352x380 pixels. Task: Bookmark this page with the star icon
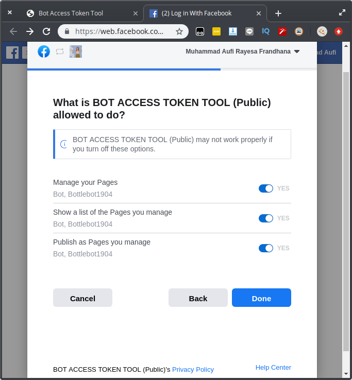179,31
